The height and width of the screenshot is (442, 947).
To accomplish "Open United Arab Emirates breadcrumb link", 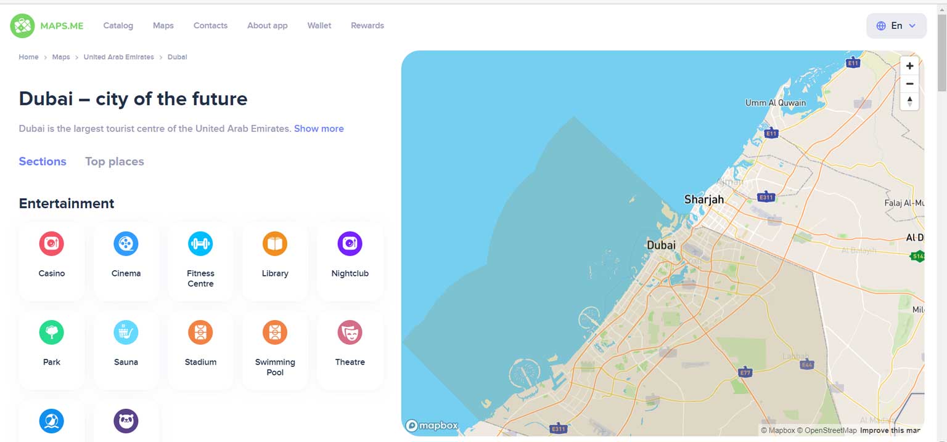I will click(x=118, y=57).
